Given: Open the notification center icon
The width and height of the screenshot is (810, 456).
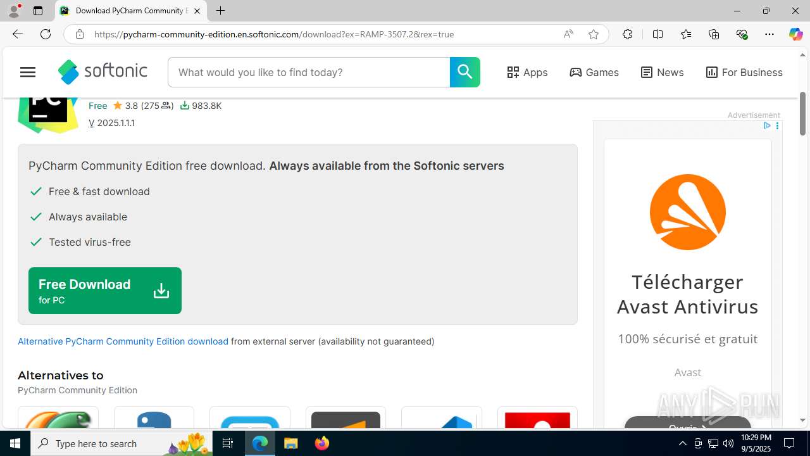Looking at the screenshot, I should click(789, 443).
